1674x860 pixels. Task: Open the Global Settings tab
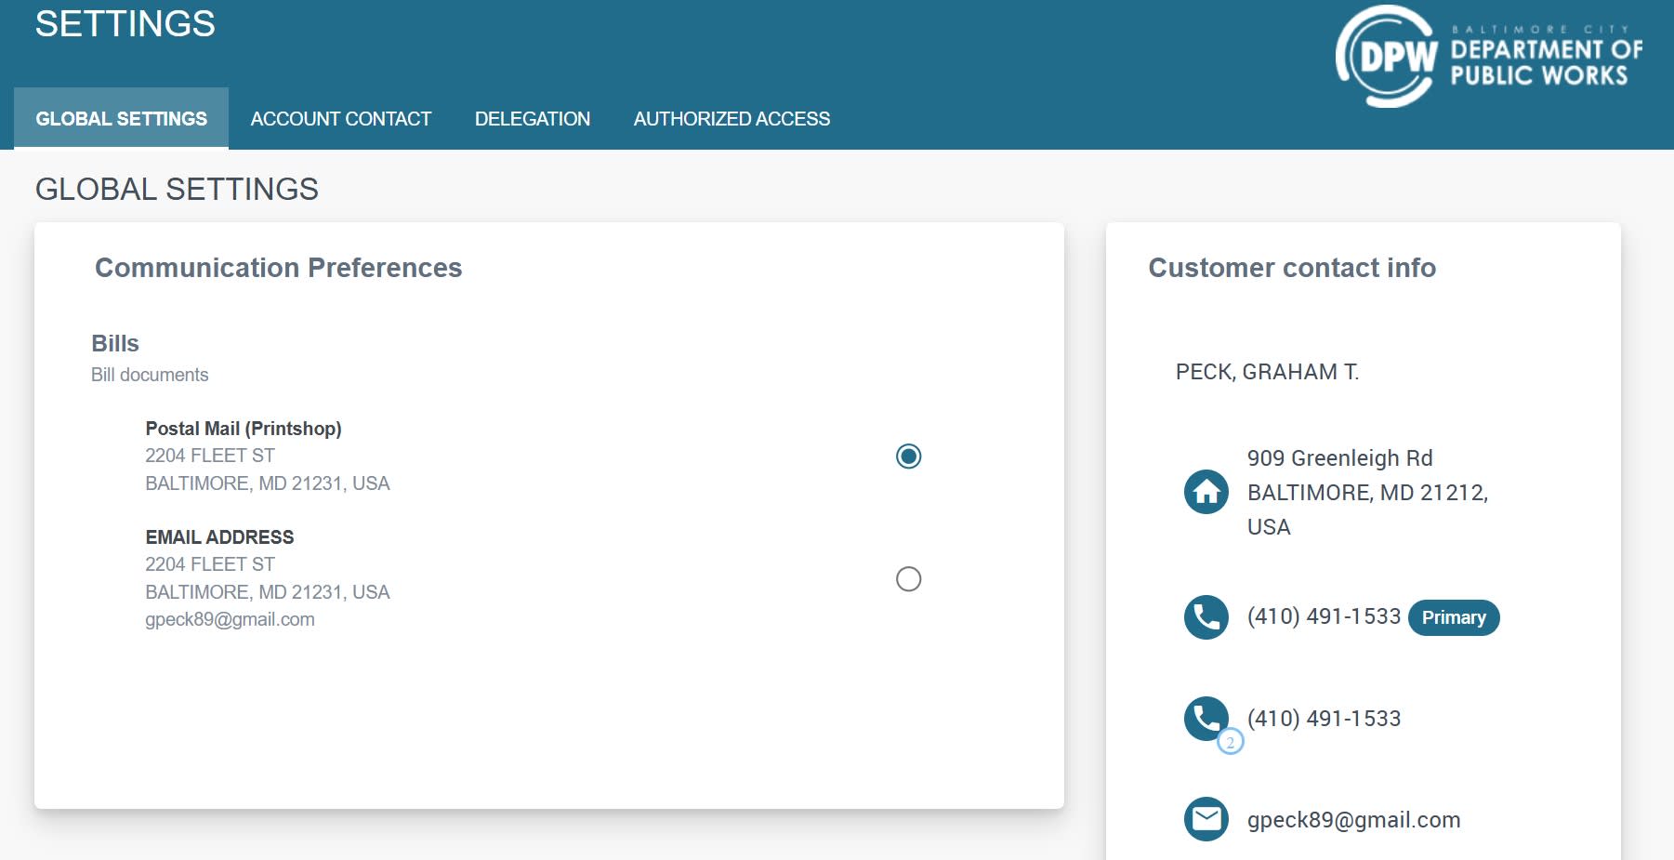pos(122,119)
